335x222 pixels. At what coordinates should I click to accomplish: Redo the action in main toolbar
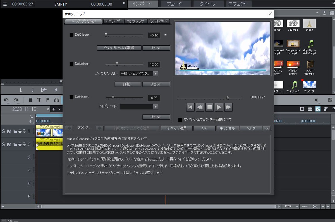16,100
